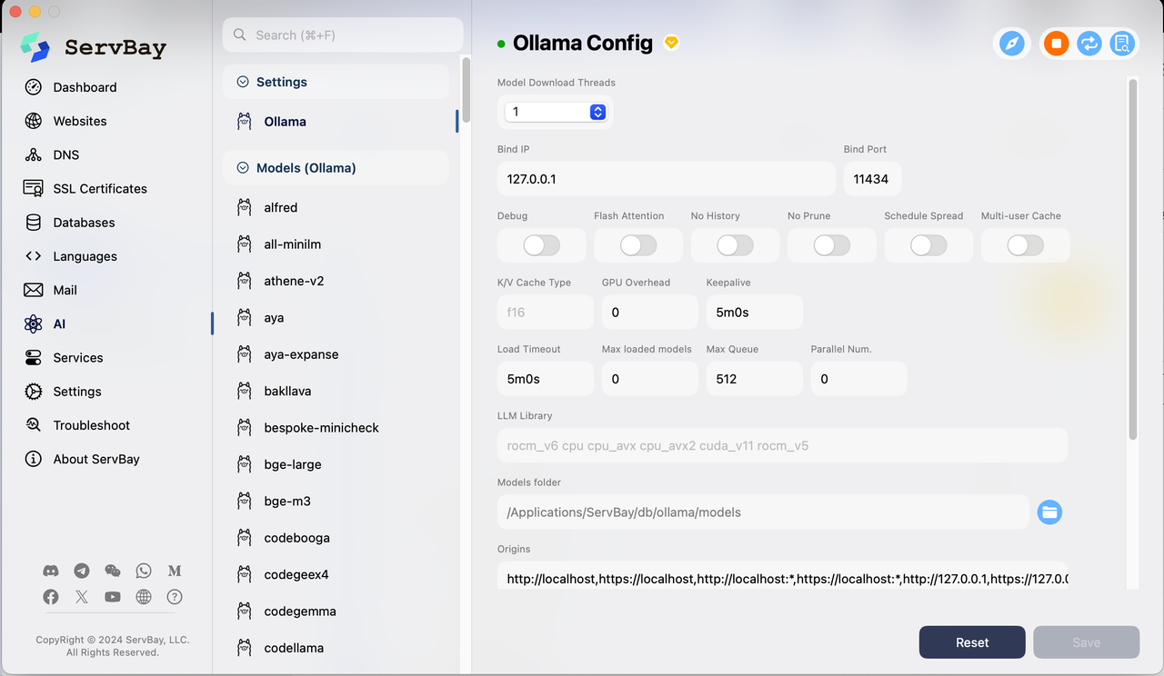
Task: Open the compass browser icon
Action: (x=1011, y=44)
